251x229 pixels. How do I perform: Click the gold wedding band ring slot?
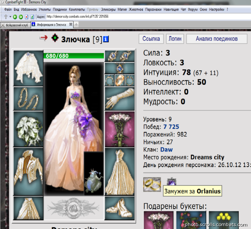point(120,80)
